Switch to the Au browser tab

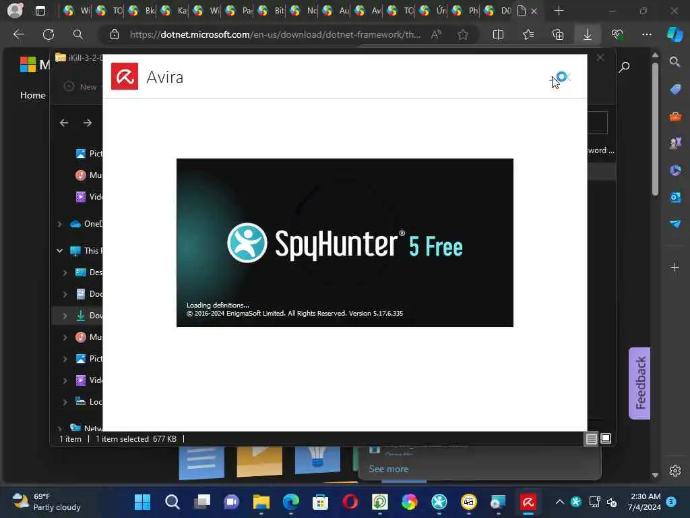[337, 11]
